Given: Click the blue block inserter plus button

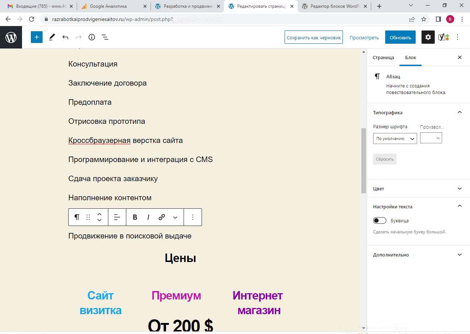Looking at the screenshot, I should click(x=37, y=37).
